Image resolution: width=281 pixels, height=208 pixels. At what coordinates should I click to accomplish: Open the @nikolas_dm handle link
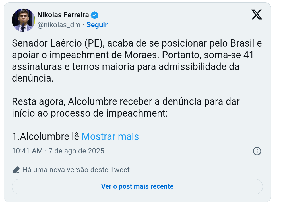[59, 25]
